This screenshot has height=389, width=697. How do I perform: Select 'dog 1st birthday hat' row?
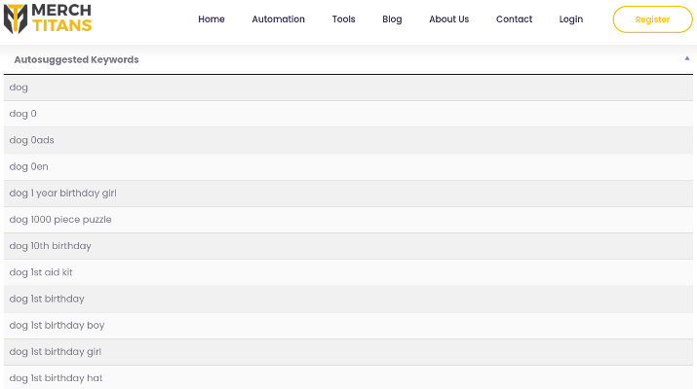coord(348,377)
